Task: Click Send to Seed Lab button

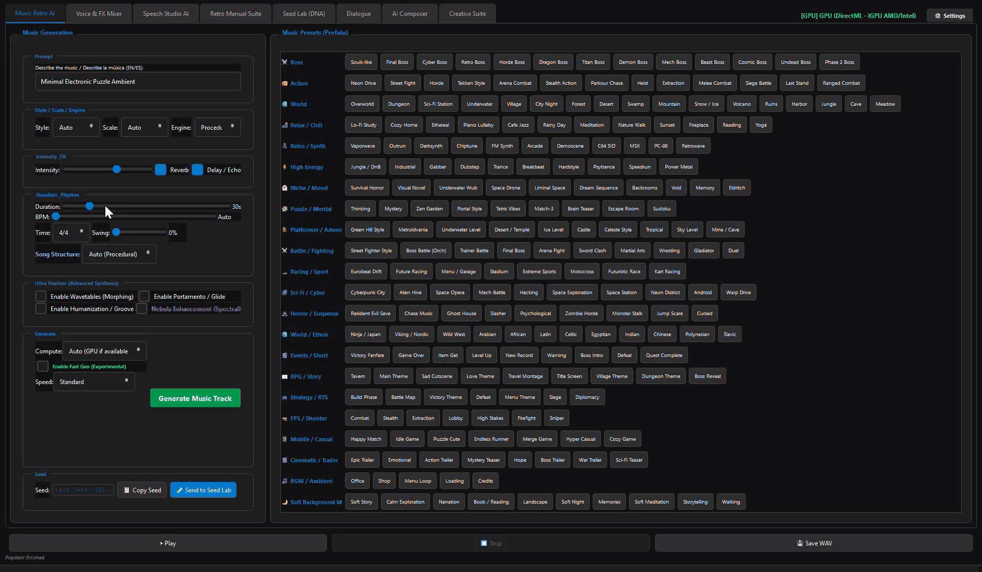Action: coord(203,490)
